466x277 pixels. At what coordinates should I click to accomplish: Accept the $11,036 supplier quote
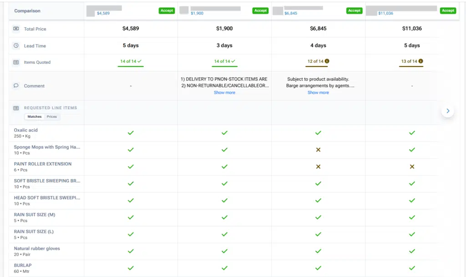[x=448, y=10]
